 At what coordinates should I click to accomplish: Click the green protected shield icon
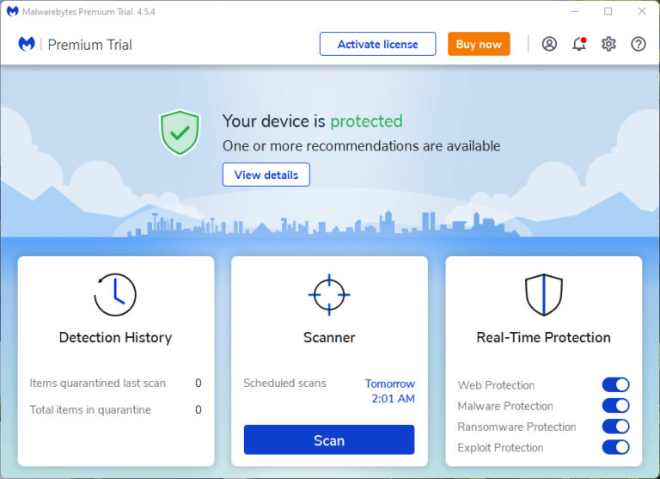[x=180, y=133]
